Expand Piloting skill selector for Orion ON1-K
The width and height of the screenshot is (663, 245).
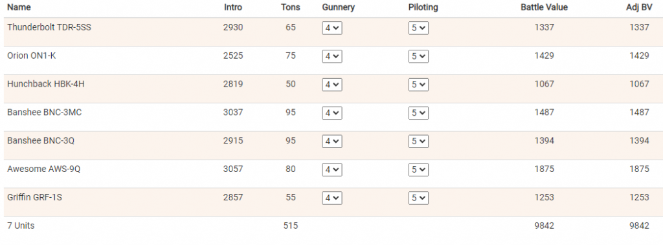click(418, 56)
